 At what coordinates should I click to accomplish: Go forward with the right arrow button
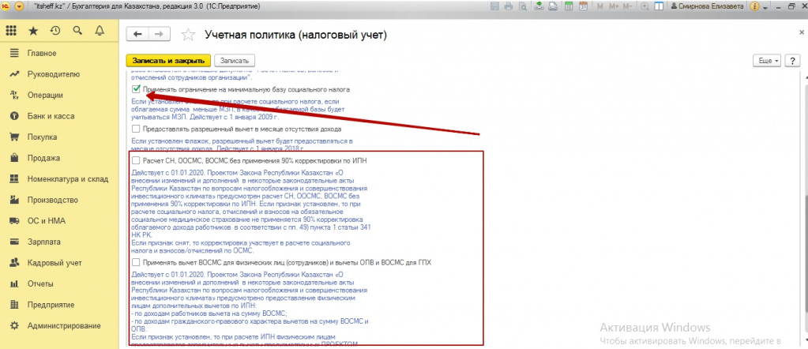click(160, 34)
